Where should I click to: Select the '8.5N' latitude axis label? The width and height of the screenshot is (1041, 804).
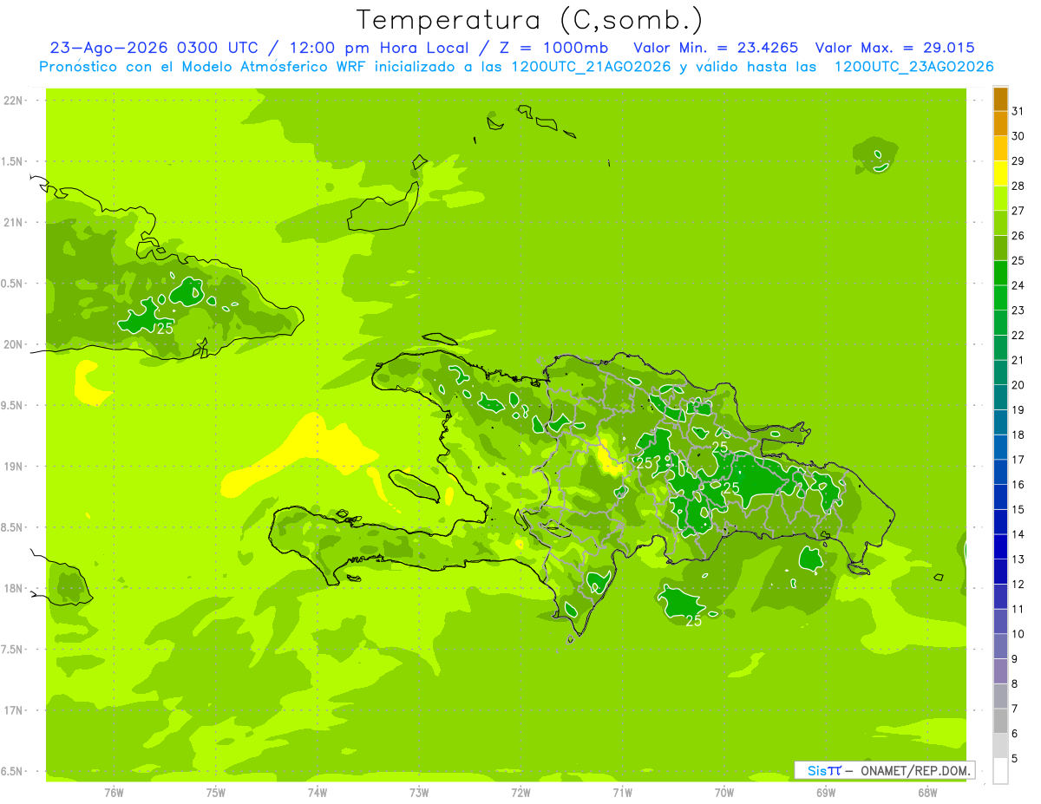coord(13,527)
